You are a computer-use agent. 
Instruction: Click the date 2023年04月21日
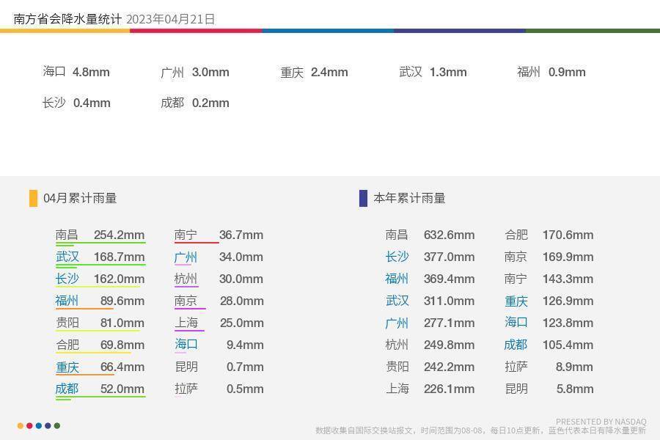point(170,19)
